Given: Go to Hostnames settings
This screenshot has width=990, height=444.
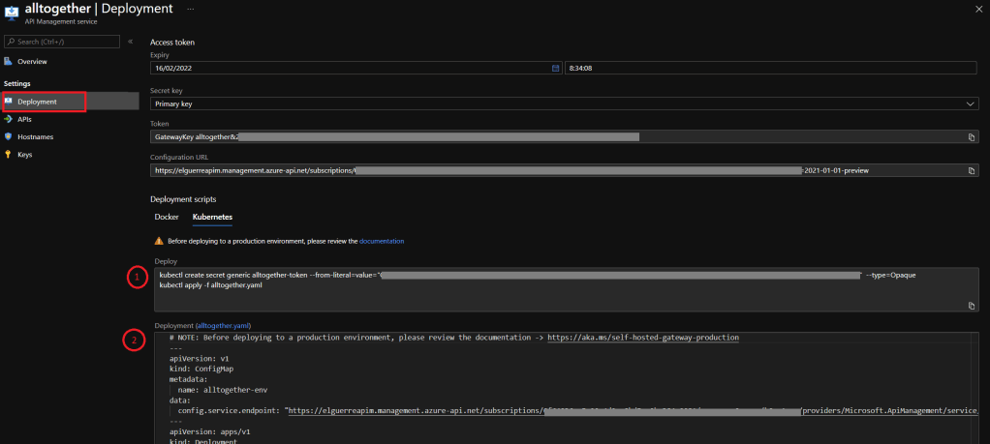Looking at the screenshot, I should (35, 136).
